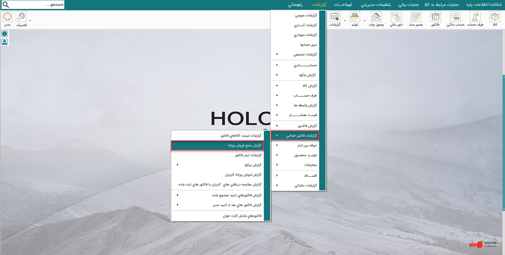505x255 pixels.
Task: Open the امور مالی toolbar icon
Action: click(x=396, y=19)
